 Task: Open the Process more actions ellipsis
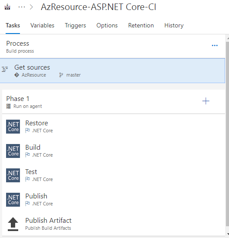click(215, 45)
